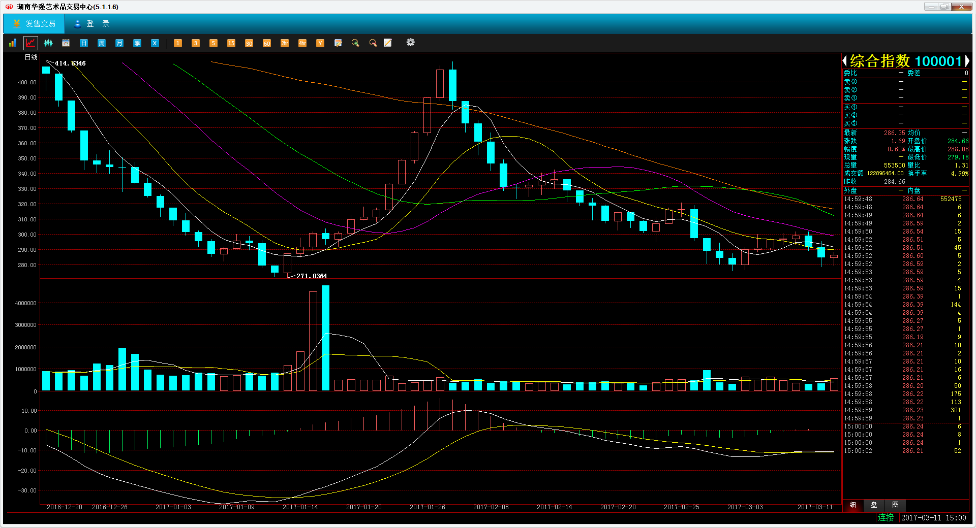Zoom out the chart with magnifier minus

pyautogui.click(x=373, y=43)
